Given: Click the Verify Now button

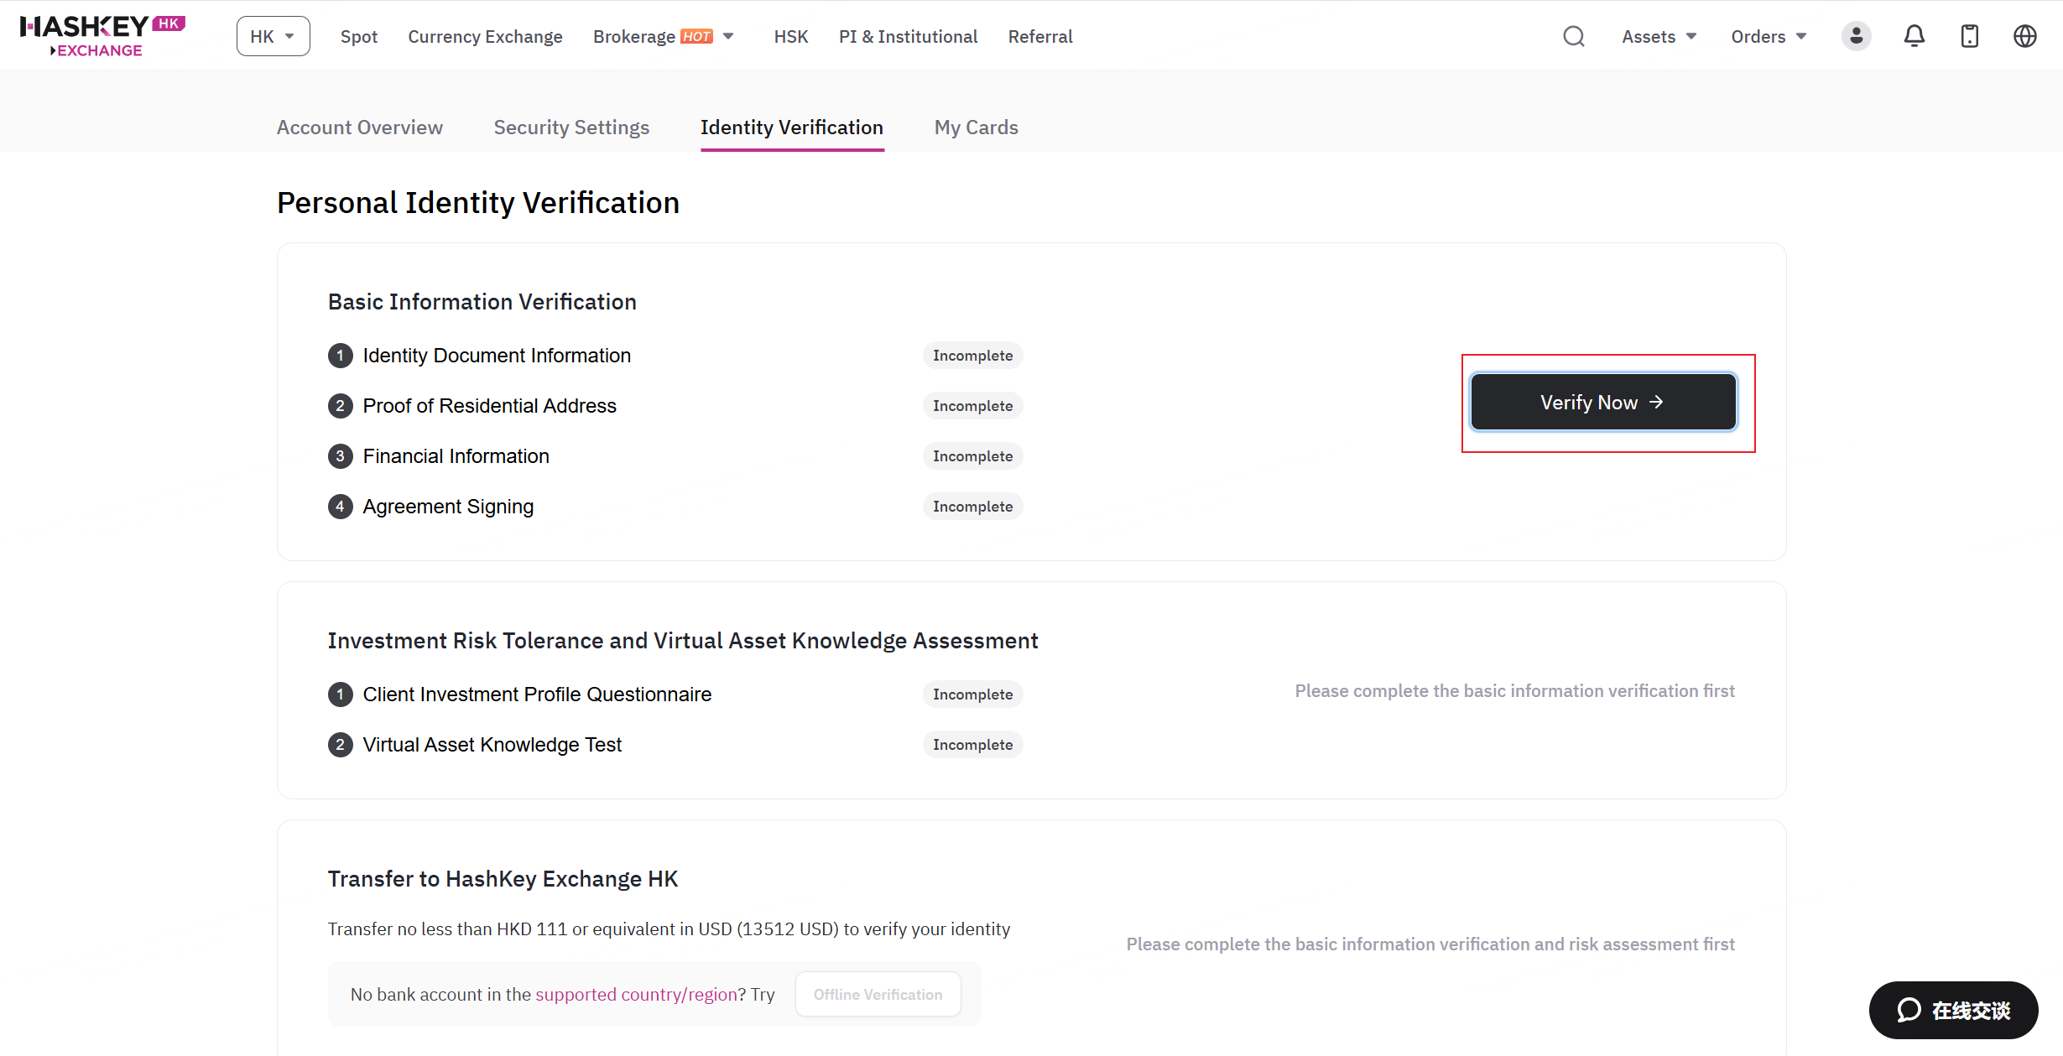Looking at the screenshot, I should tap(1603, 403).
